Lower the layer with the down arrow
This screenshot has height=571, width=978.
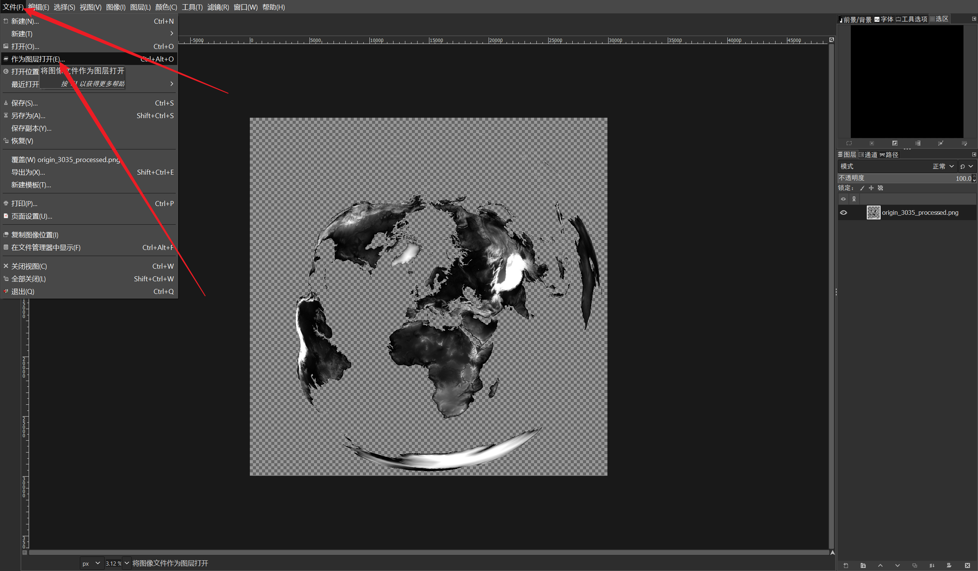click(x=897, y=565)
